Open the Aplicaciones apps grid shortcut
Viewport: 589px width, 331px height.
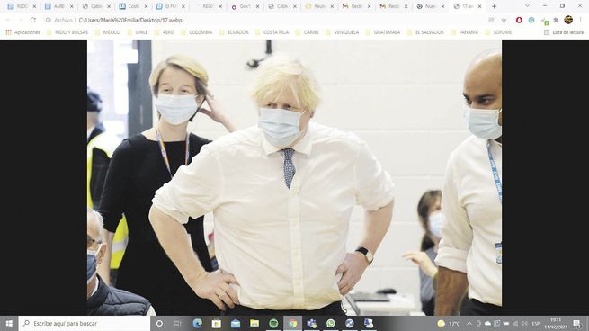22,32
